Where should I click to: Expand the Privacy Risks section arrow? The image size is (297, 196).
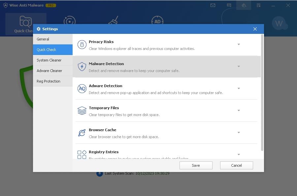tap(239, 44)
